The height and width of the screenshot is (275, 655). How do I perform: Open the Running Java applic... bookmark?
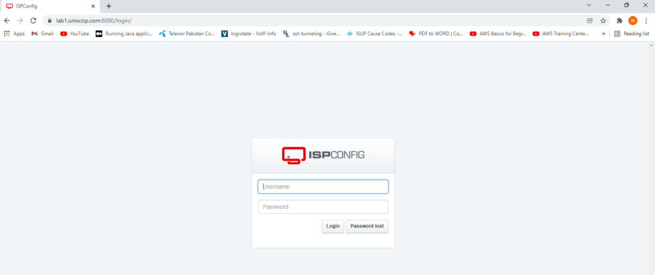pos(124,34)
